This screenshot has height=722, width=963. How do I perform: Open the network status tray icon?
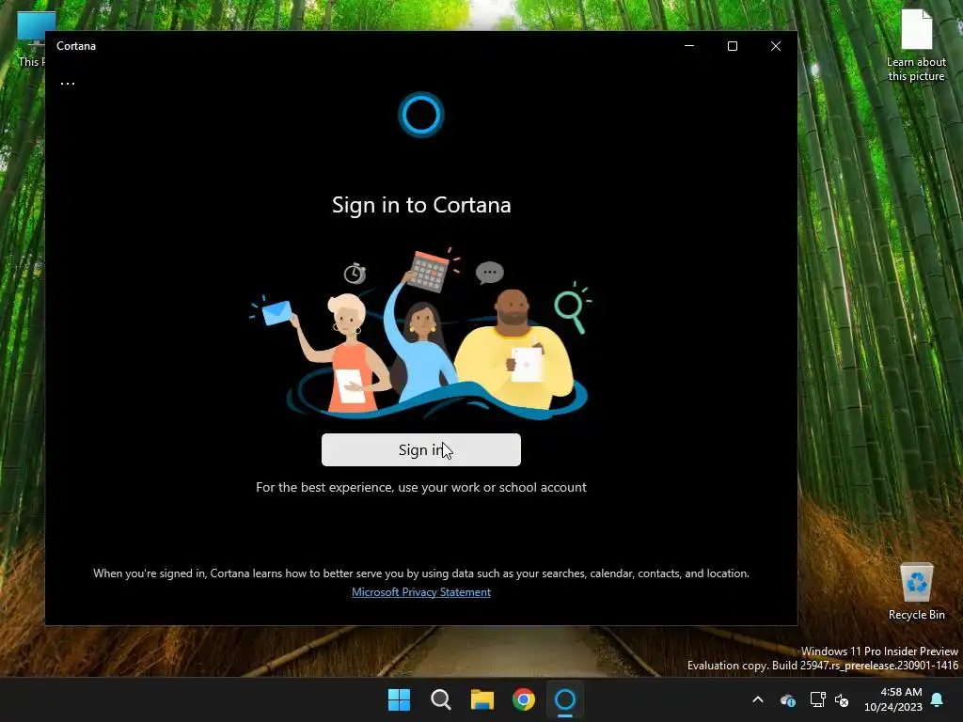[x=817, y=699]
